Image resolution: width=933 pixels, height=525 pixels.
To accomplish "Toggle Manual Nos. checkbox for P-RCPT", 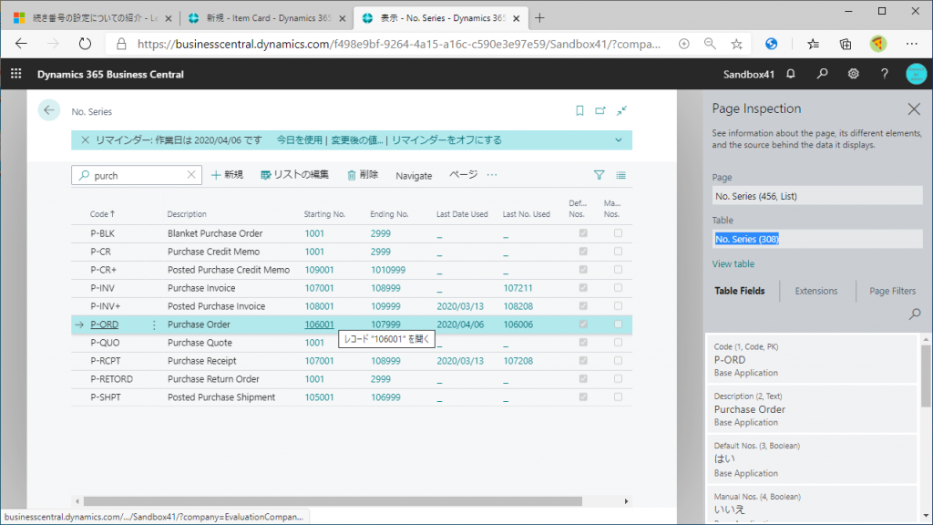I will coord(619,361).
